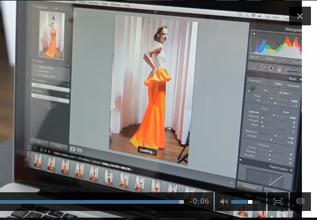Open the View menu in Lightroom
This screenshot has width=317, height=220.
[x=105, y=4]
